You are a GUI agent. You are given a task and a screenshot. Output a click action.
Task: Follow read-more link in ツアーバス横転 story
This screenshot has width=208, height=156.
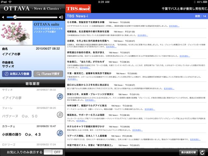195,139
